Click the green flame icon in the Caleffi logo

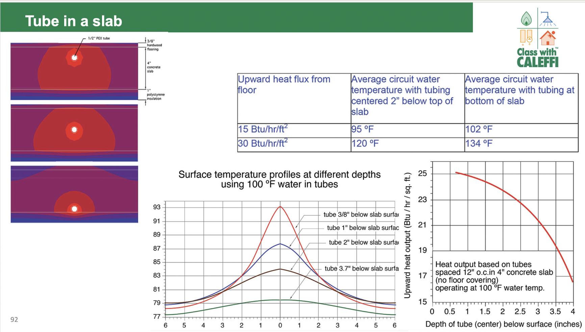(x=526, y=19)
